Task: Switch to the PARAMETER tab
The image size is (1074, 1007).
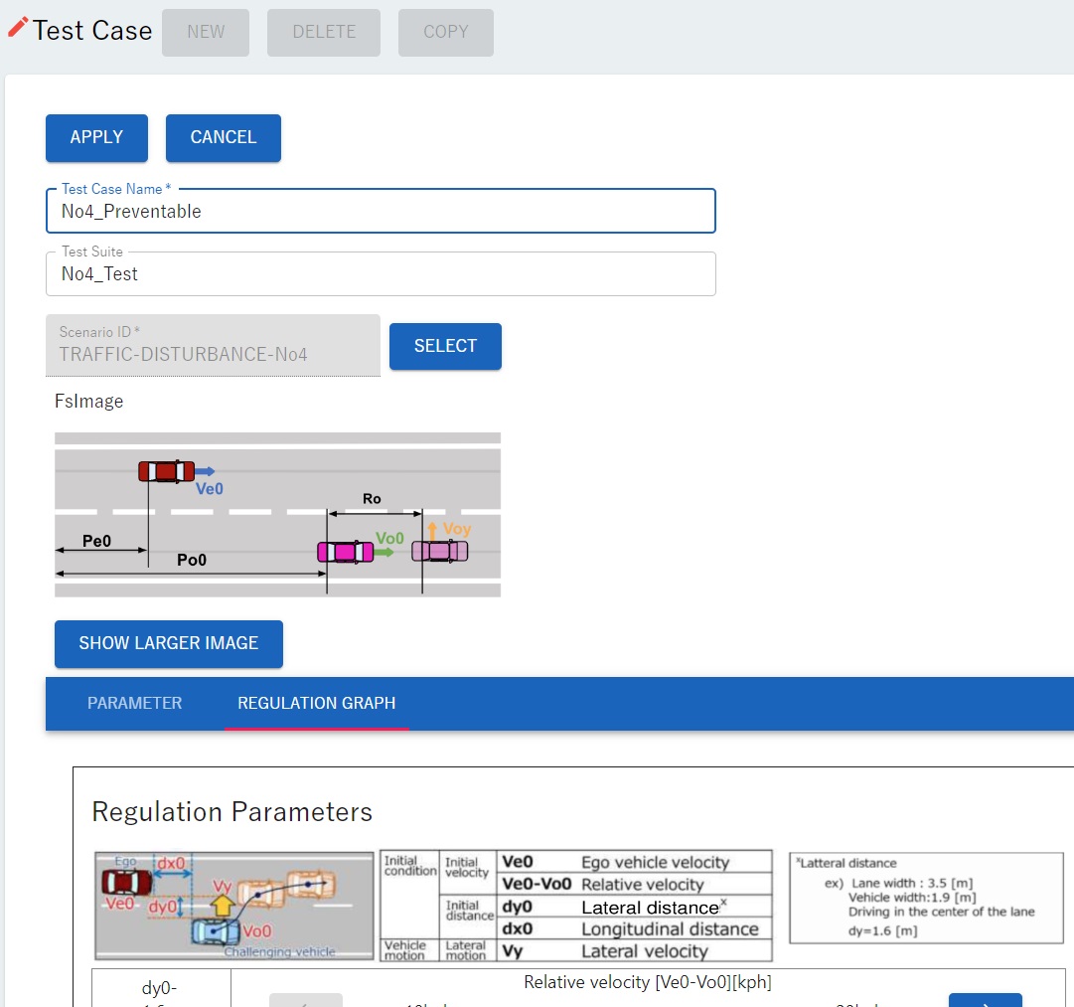Action: [134, 703]
